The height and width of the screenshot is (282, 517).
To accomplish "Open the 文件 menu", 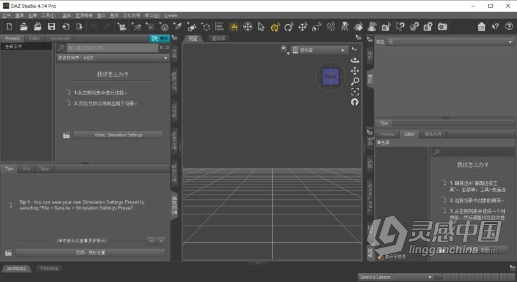I will [x=6, y=15].
